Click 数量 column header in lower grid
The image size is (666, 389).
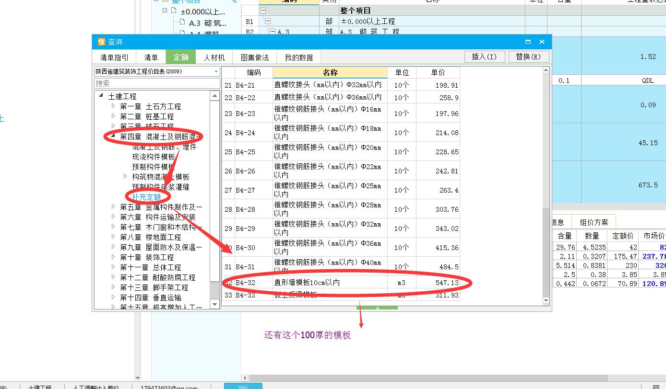pos(592,236)
